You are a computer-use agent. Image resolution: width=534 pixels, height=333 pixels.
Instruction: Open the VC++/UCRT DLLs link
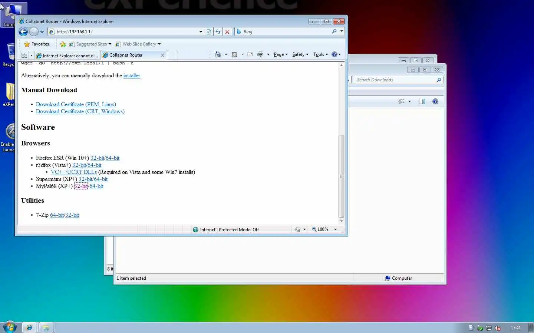tap(73, 172)
